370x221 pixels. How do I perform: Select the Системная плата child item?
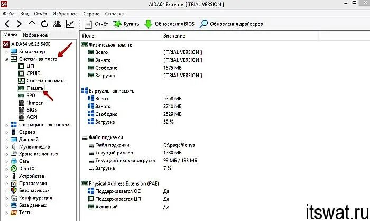tap(45, 81)
